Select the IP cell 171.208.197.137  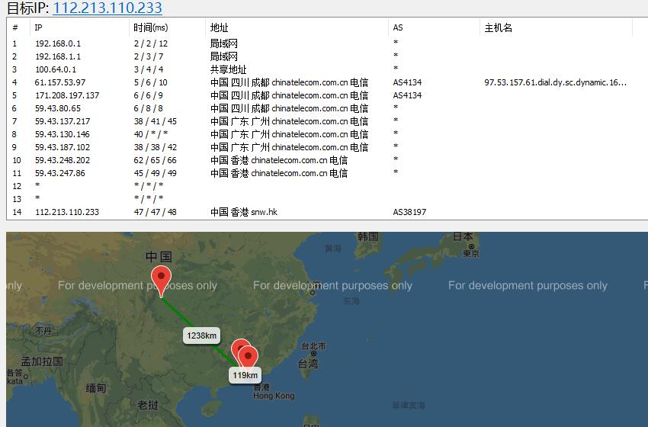click(x=67, y=95)
